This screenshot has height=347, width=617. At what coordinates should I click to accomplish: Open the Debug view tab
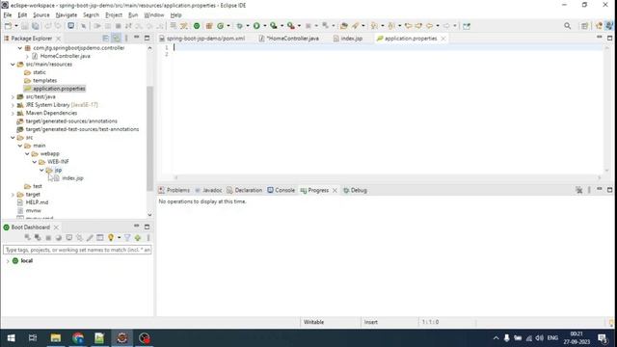[355, 191]
